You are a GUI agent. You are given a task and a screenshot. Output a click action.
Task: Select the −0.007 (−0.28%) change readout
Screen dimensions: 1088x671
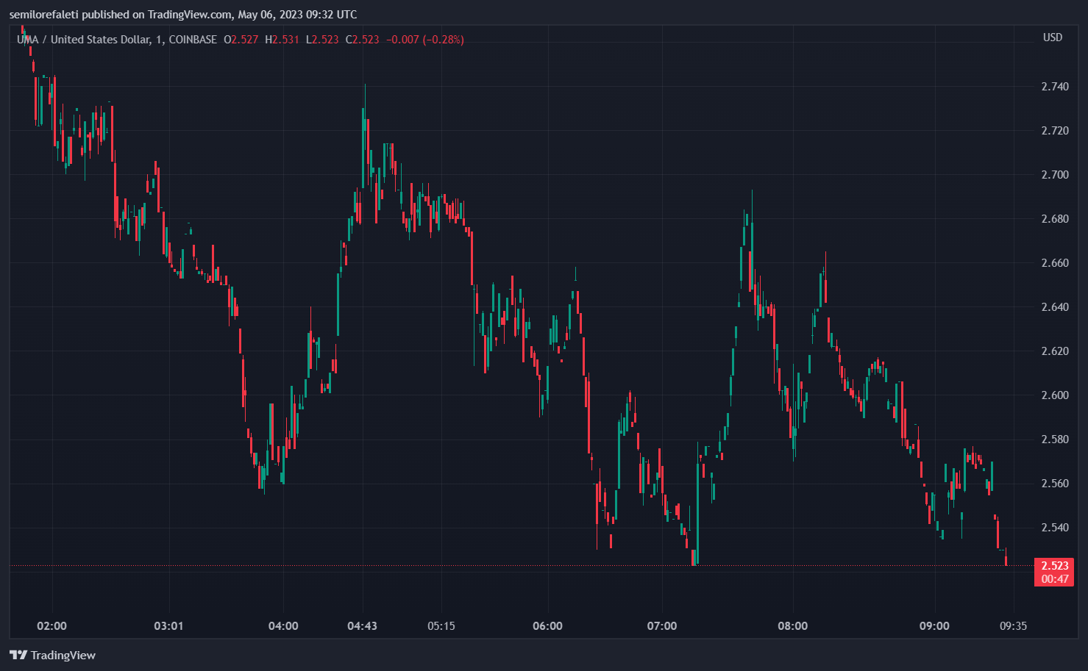tap(425, 40)
